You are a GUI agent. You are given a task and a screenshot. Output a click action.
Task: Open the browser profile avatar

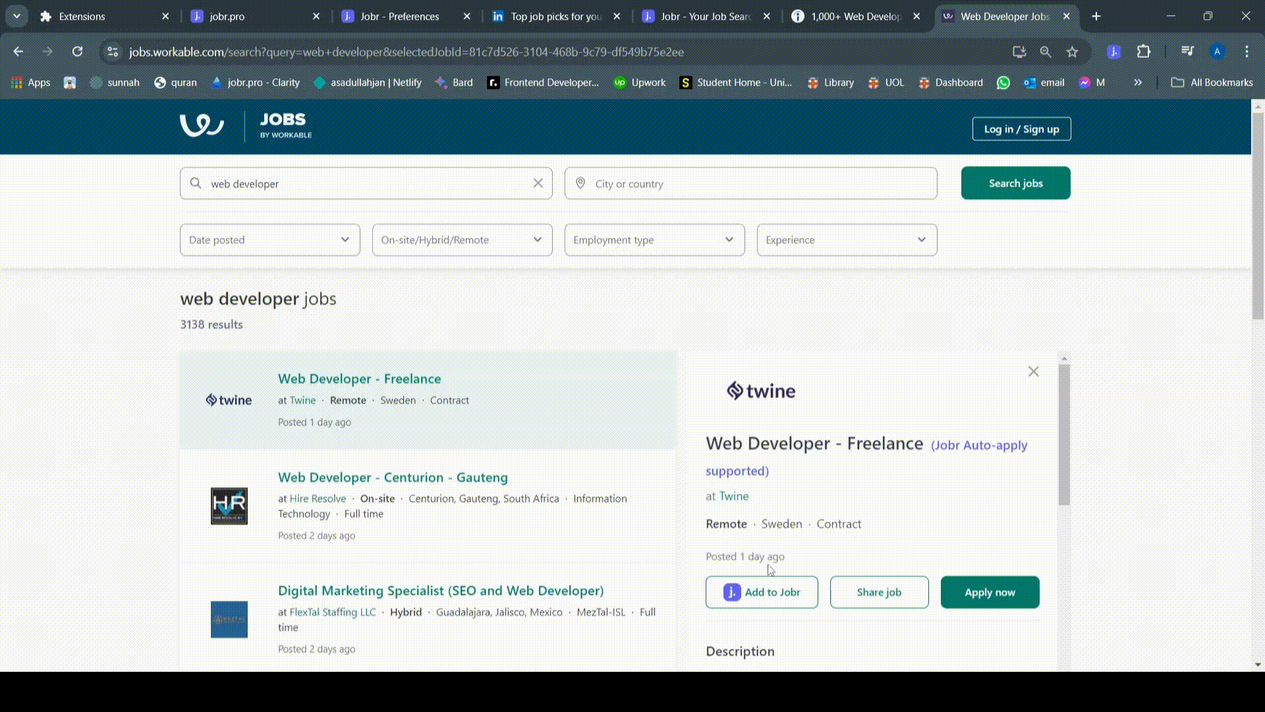1218,51
